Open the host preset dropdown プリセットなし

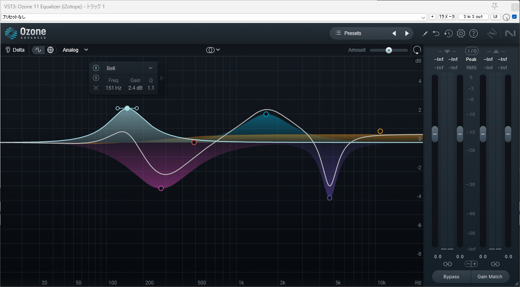click(214, 17)
